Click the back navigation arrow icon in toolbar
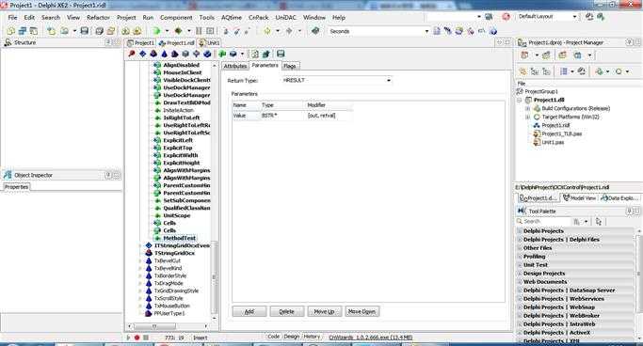 pos(267,31)
